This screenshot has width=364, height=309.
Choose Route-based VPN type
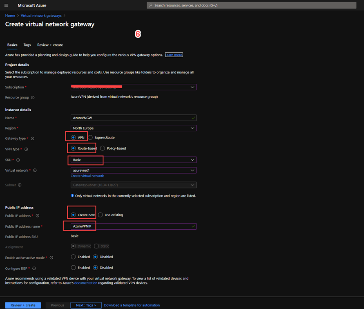pos(74,148)
